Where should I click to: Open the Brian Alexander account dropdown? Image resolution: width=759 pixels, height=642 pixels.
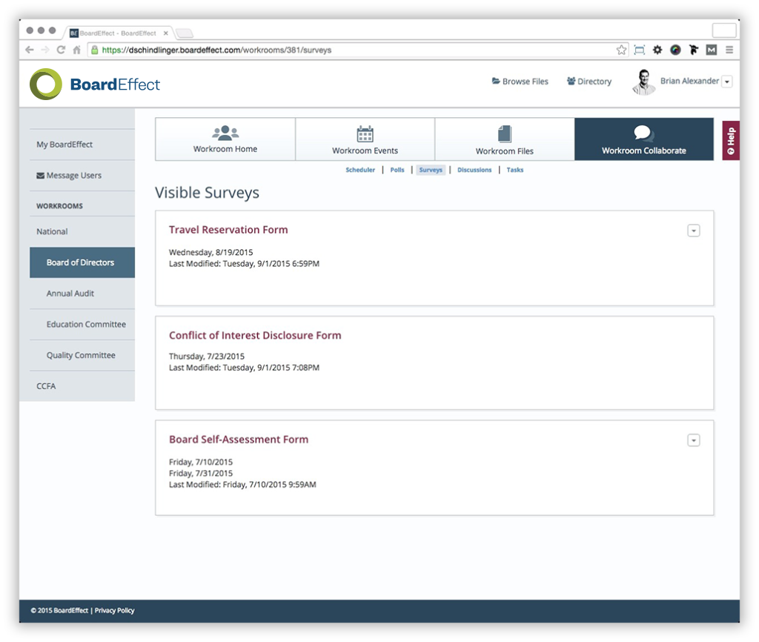tap(726, 82)
